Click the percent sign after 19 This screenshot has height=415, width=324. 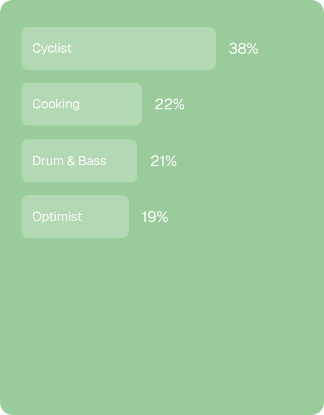click(x=161, y=217)
